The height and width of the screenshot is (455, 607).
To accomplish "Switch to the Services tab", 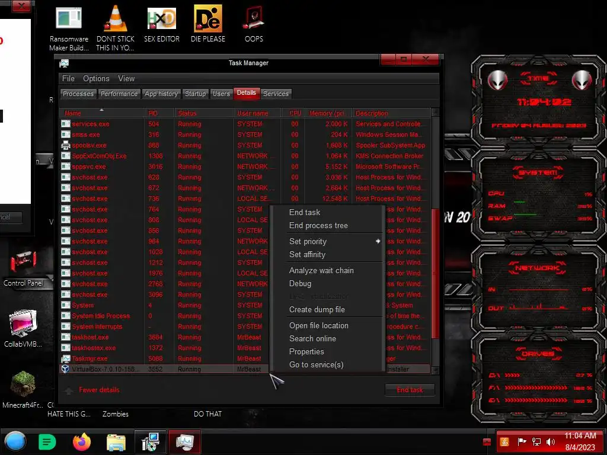I will pyautogui.click(x=276, y=94).
